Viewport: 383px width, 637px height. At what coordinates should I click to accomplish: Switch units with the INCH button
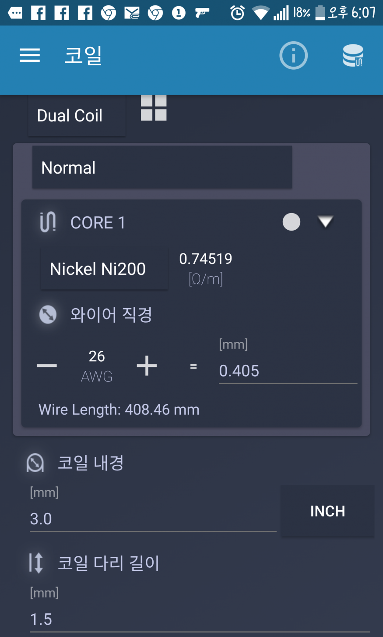click(327, 511)
